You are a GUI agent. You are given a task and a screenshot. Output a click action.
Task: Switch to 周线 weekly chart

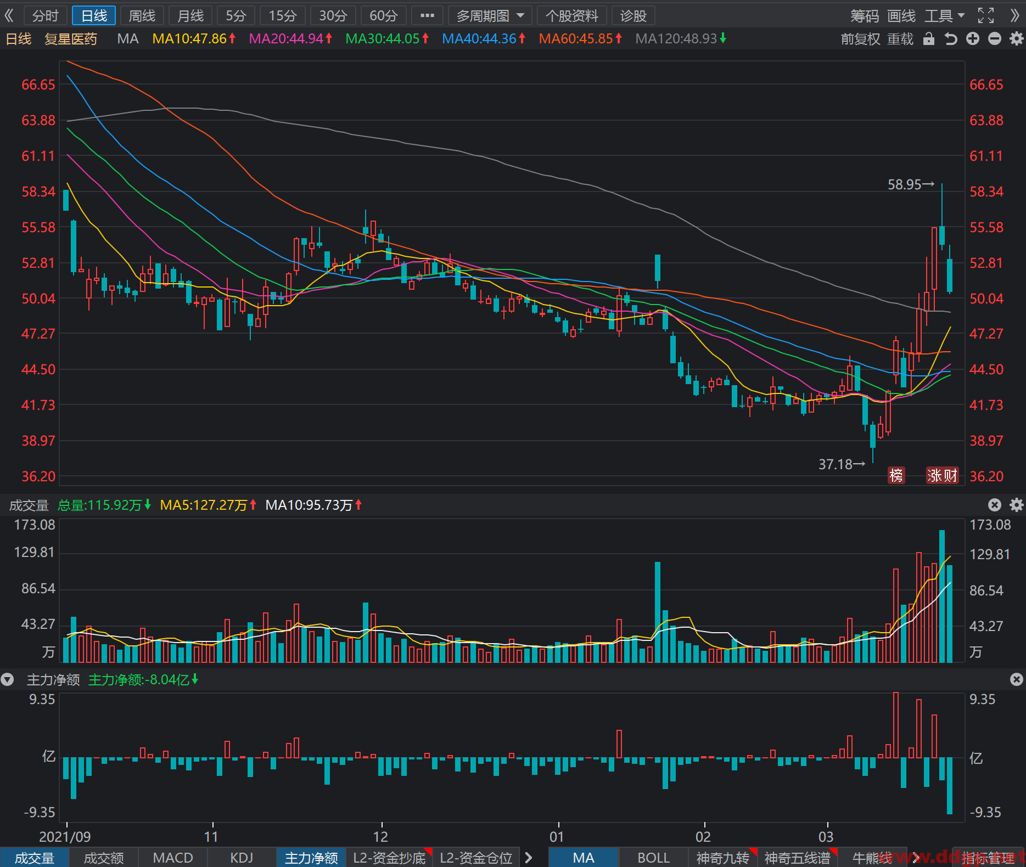(142, 15)
